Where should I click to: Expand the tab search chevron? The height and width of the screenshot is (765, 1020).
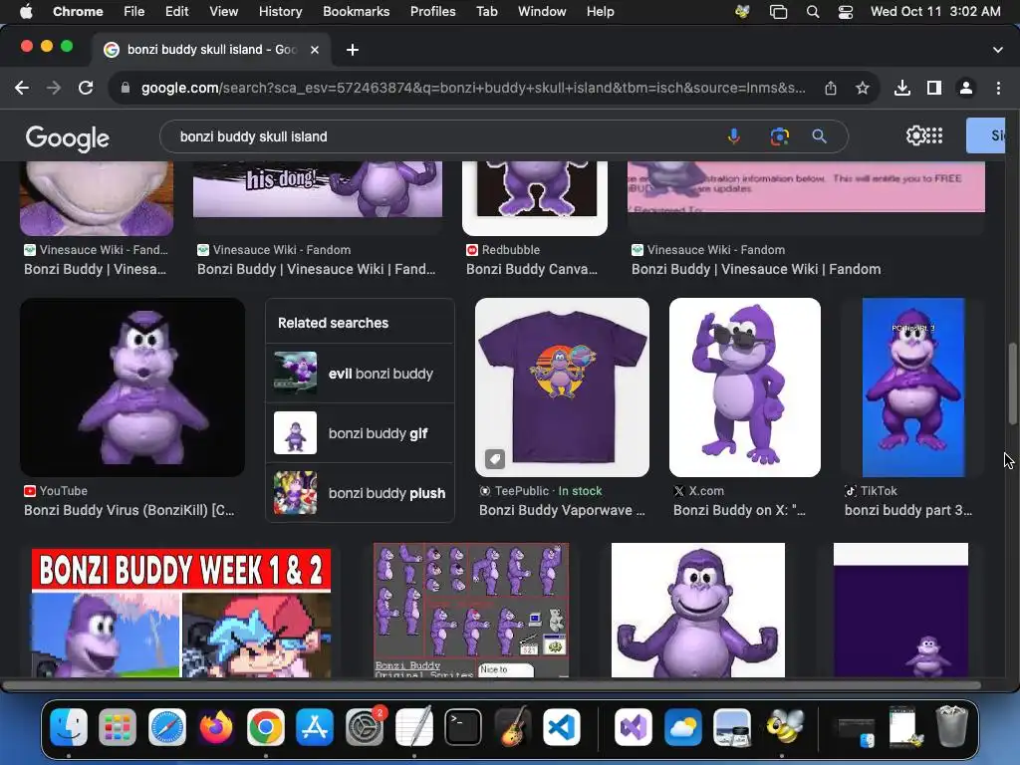[998, 50]
